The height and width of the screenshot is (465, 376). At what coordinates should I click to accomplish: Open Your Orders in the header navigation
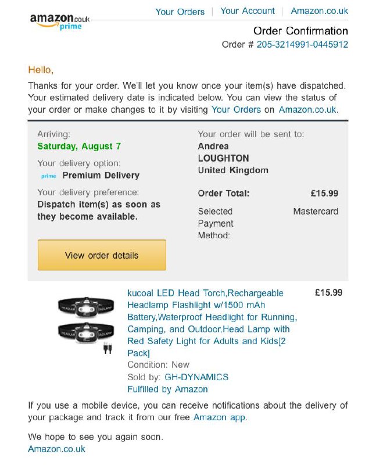click(x=180, y=12)
